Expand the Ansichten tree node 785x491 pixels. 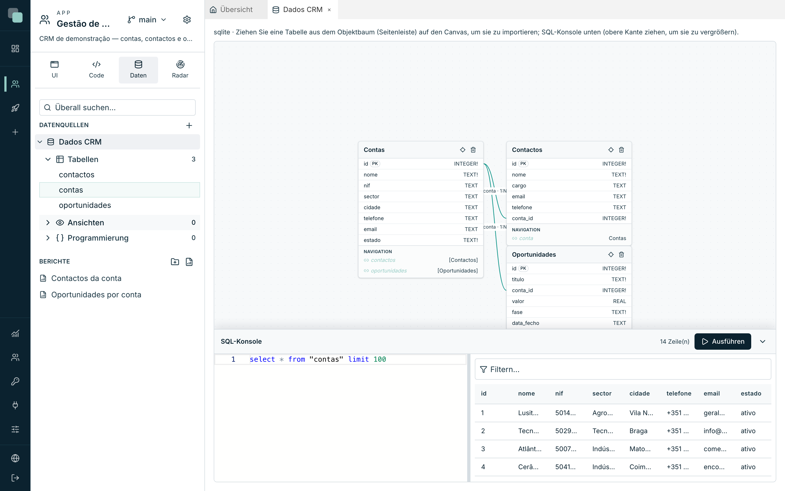coord(48,223)
